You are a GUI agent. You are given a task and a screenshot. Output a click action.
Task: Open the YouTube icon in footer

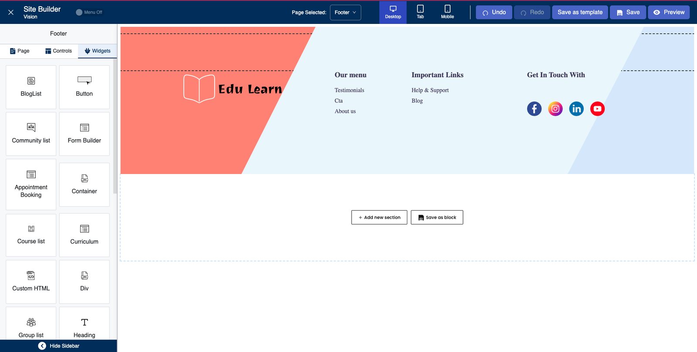pyautogui.click(x=597, y=109)
